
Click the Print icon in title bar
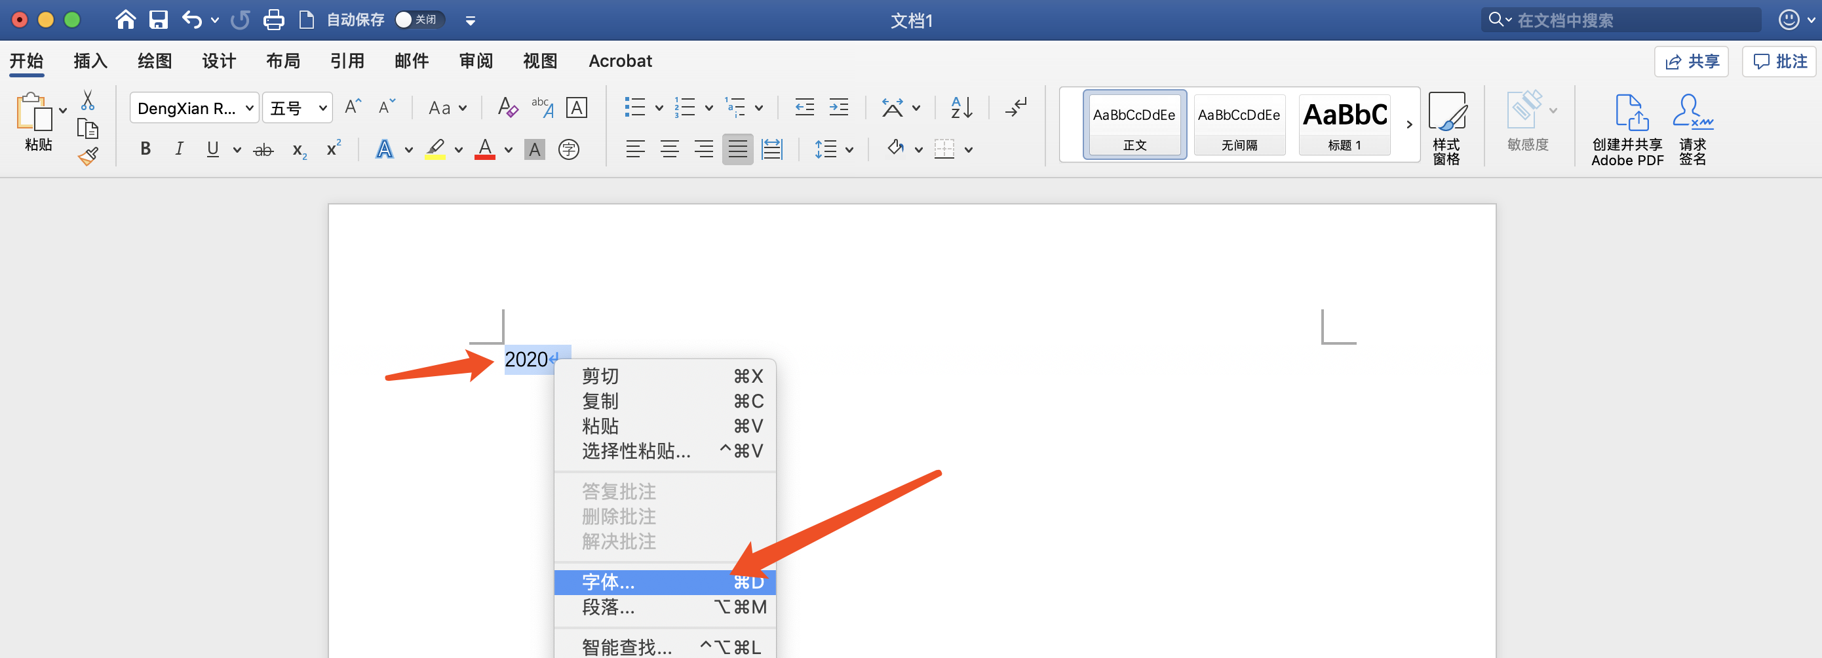[273, 20]
